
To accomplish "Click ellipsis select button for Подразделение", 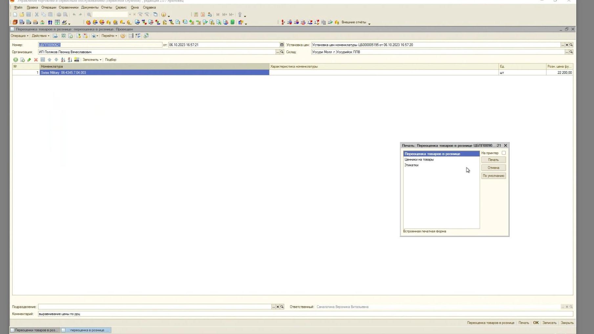I will coord(273,307).
